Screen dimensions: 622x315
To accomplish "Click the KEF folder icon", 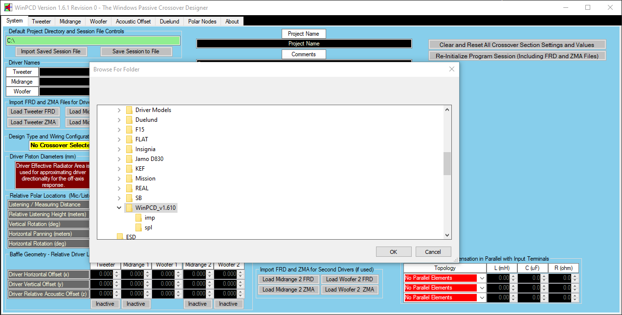I will click(x=129, y=169).
